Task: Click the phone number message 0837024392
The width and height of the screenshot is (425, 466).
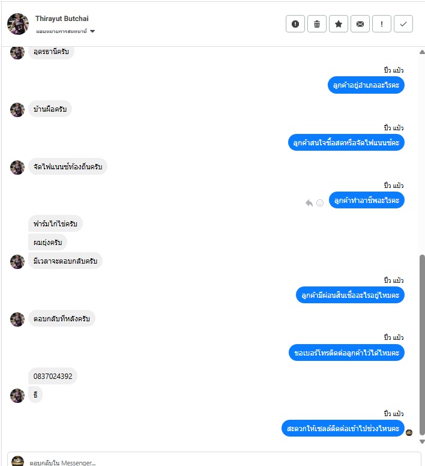Action: (53, 377)
